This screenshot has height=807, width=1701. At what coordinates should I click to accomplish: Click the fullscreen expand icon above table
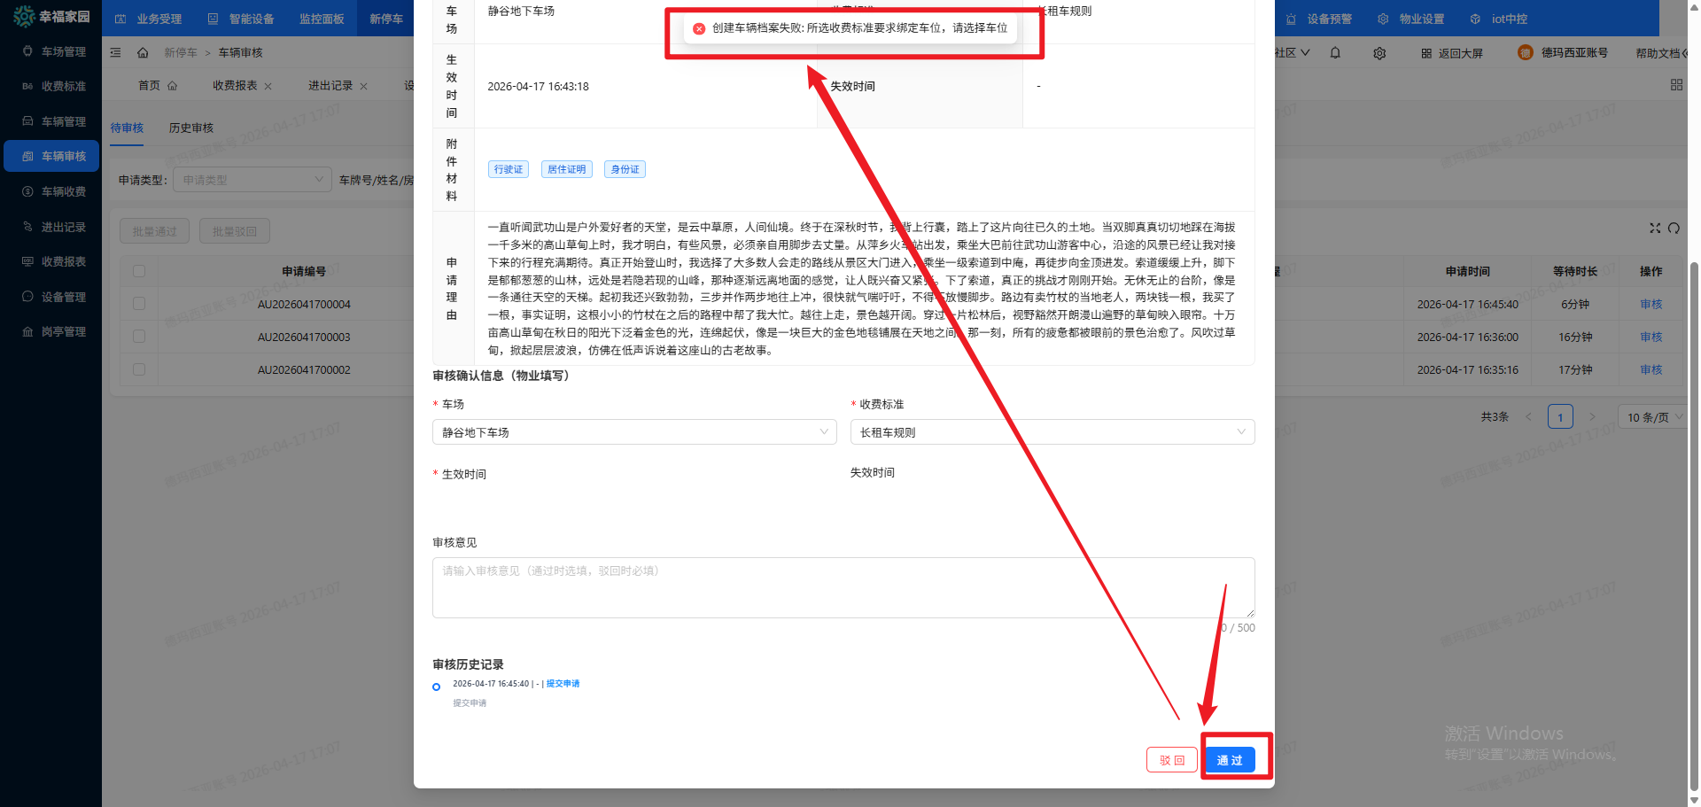(x=1654, y=228)
